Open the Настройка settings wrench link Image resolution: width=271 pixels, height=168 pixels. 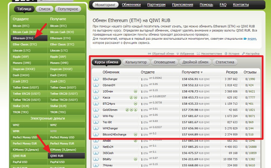251,54
